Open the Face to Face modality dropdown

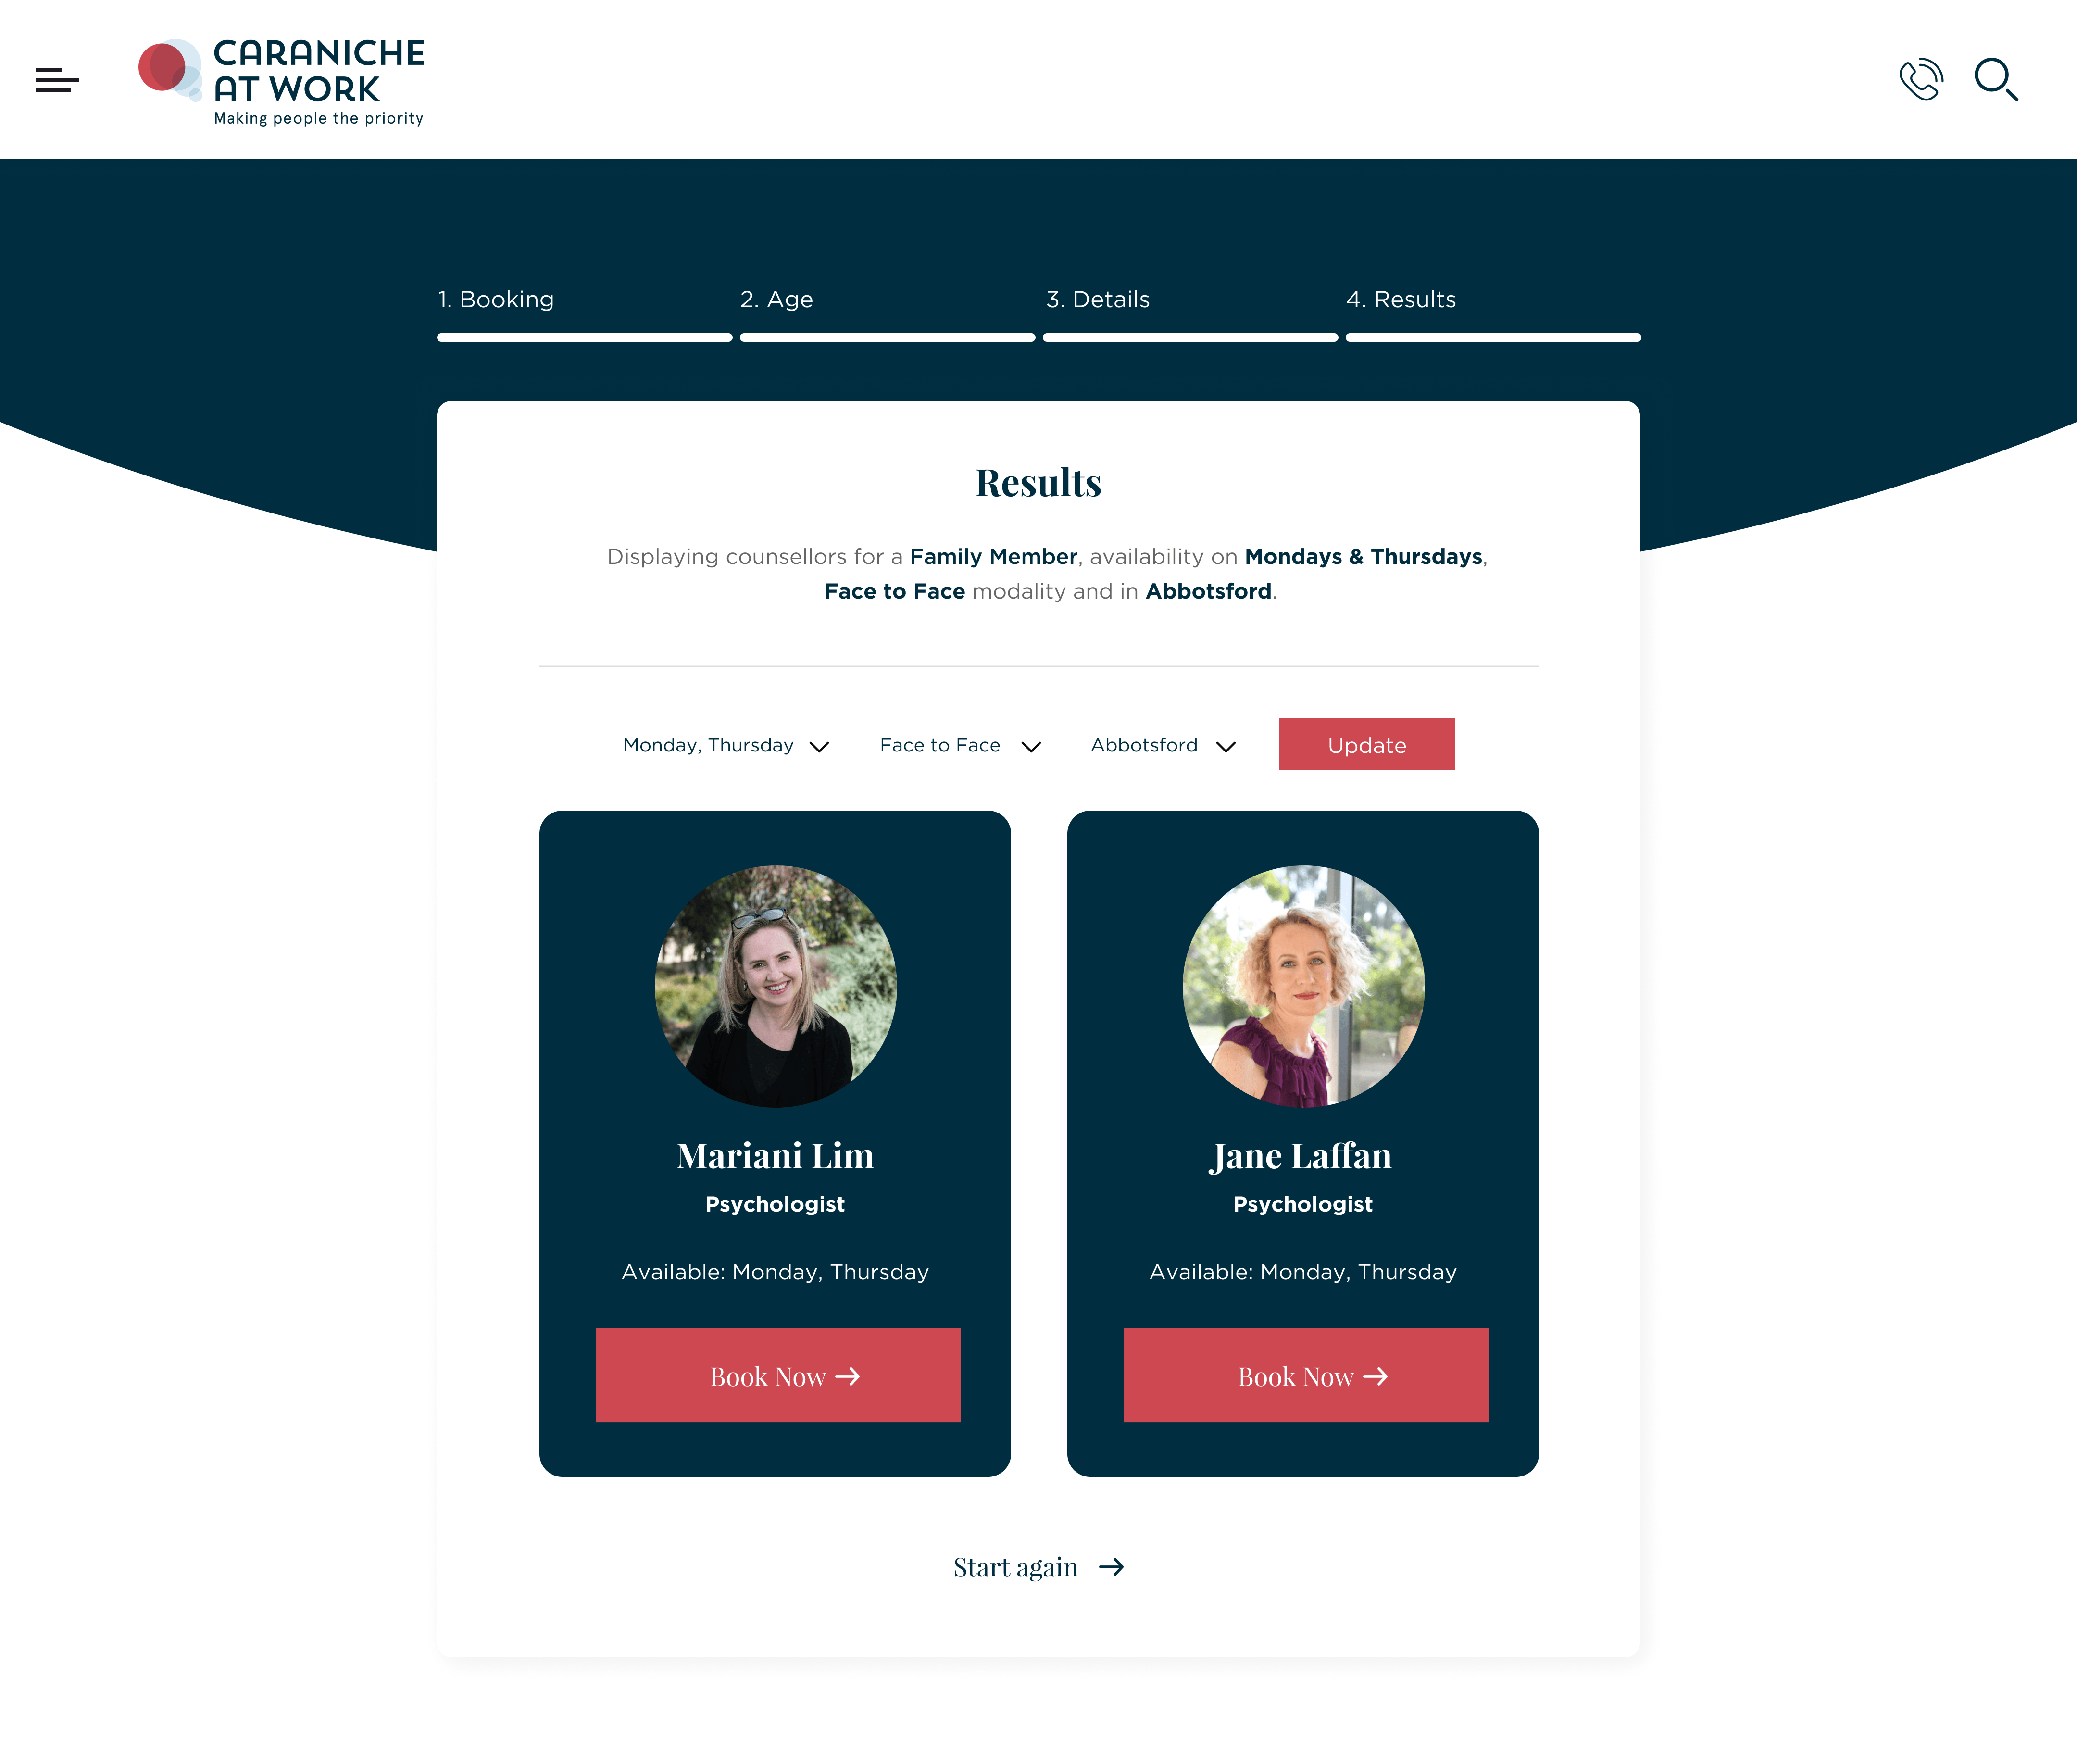[960, 746]
